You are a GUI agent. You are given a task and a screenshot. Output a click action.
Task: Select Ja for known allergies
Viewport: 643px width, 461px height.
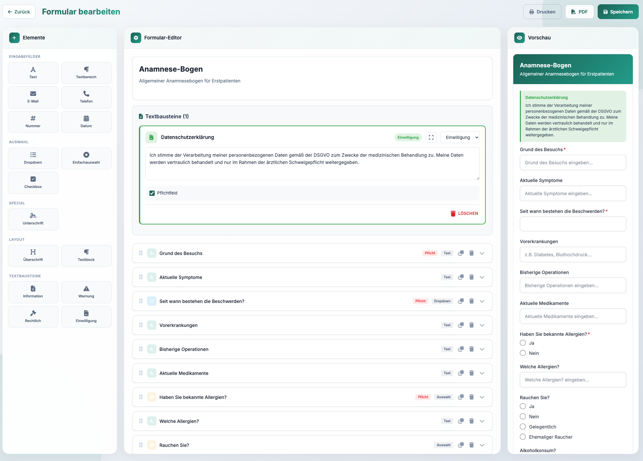pyautogui.click(x=523, y=343)
